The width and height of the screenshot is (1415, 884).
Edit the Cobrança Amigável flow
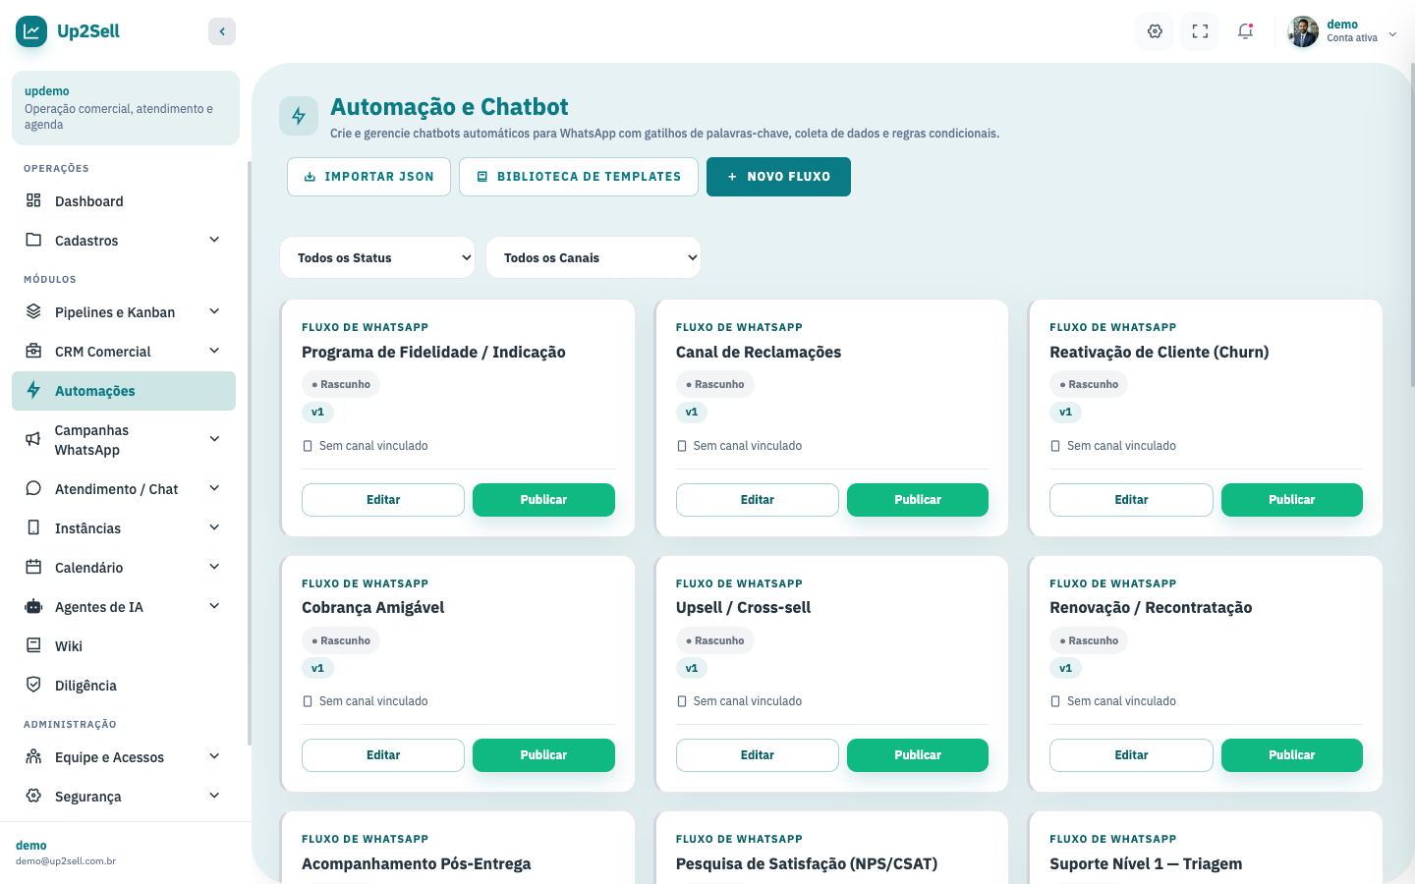coord(383,755)
